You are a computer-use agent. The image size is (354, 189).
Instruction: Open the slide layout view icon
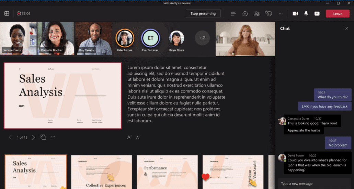point(43,137)
